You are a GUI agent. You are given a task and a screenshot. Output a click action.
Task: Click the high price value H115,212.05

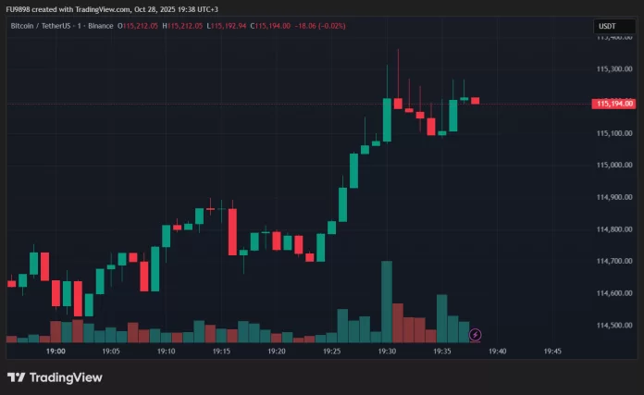184,26
